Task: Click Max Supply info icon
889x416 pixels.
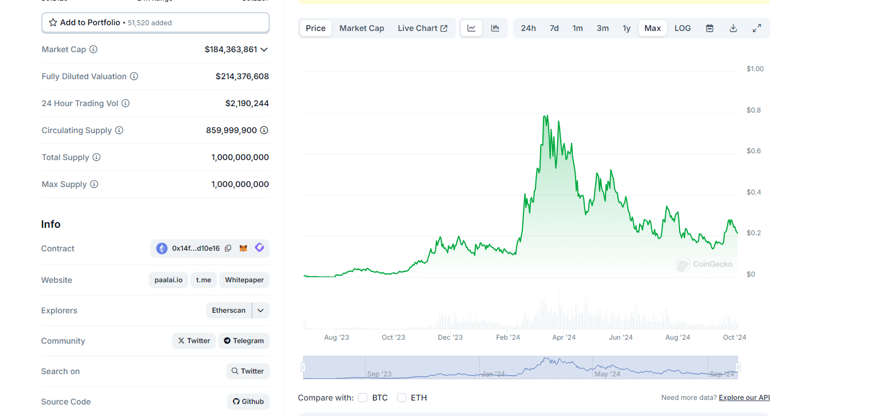Action: coord(94,184)
